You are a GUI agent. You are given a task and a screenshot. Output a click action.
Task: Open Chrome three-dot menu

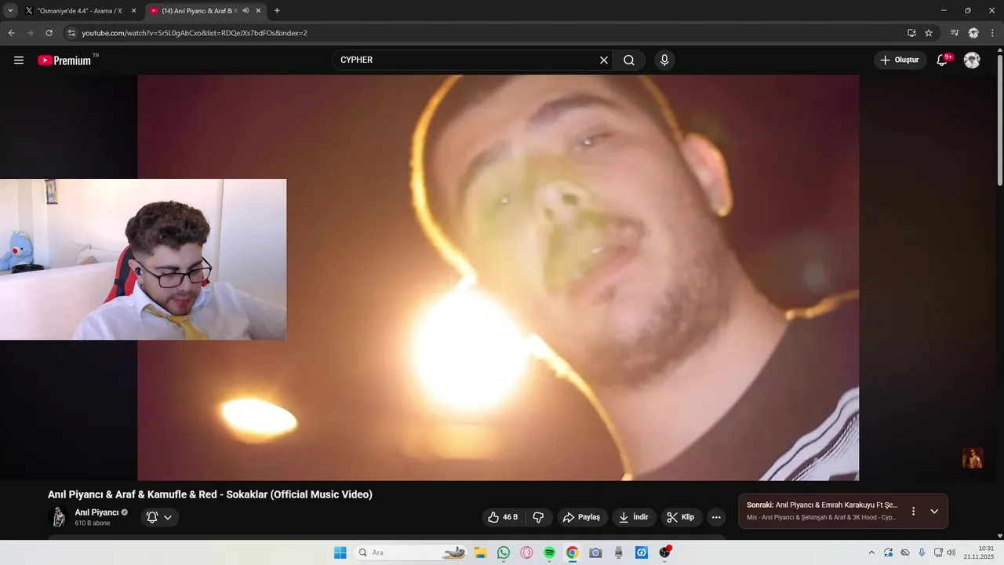(993, 33)
